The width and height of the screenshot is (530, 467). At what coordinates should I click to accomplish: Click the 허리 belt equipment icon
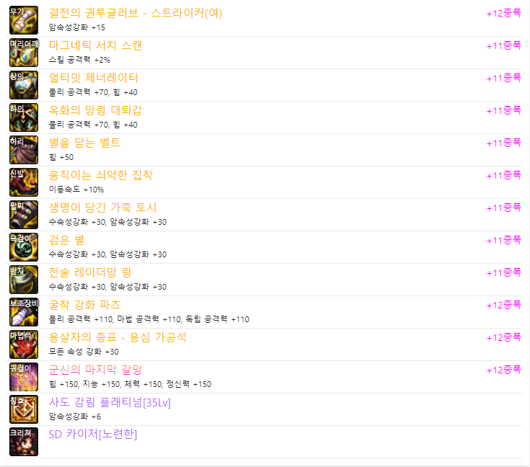[x=24, y=150]
